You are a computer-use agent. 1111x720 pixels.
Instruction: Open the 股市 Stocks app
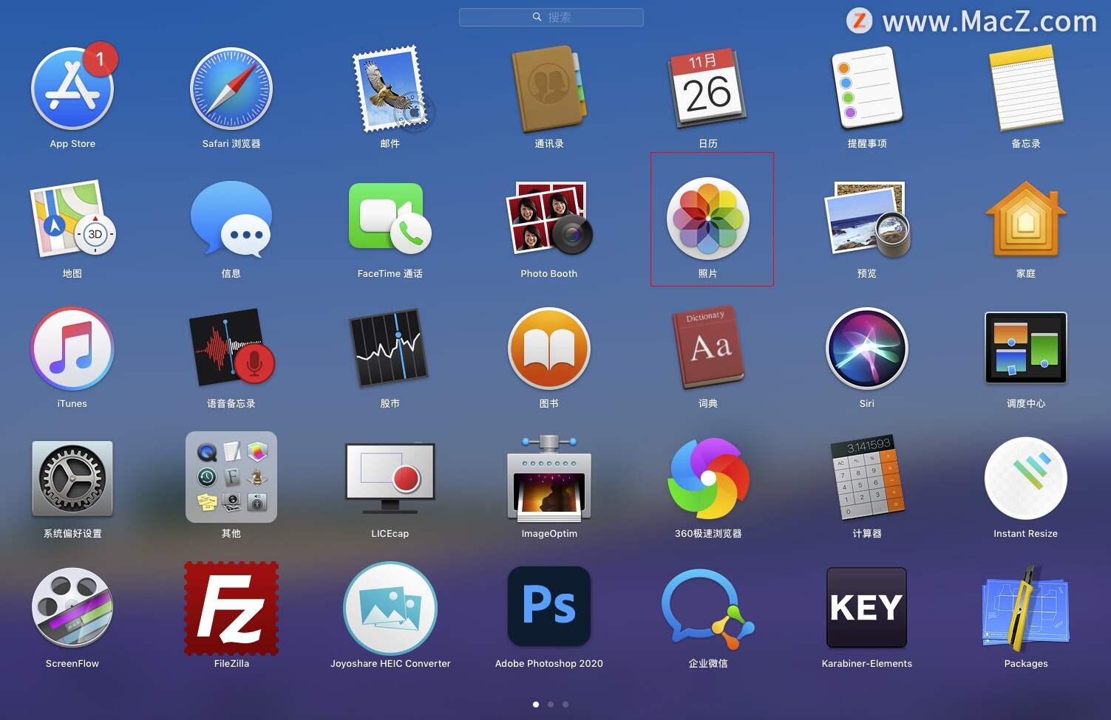[x=390, y=348]
